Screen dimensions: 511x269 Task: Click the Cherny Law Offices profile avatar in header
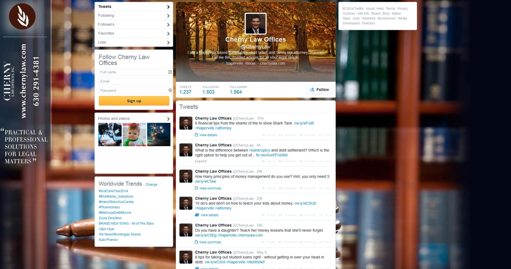(x=255, y=23)
